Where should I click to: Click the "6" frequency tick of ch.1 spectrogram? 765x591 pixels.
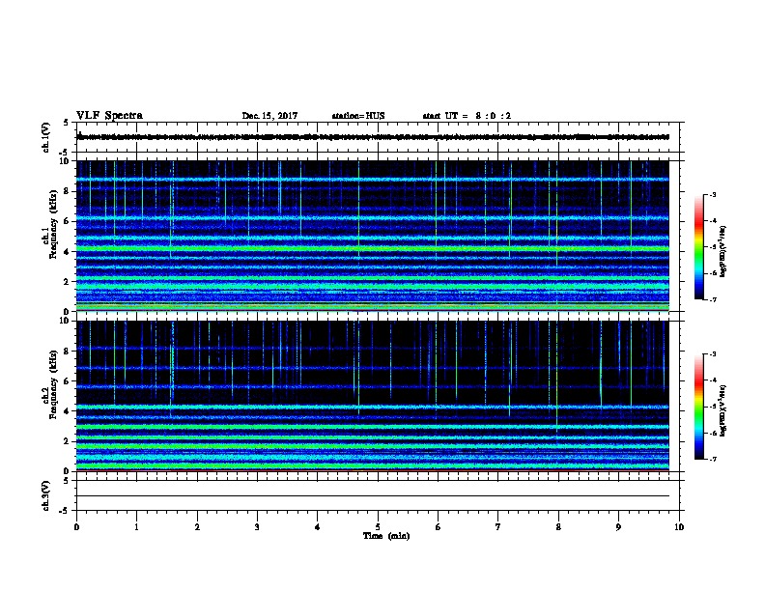coord(68,222)
